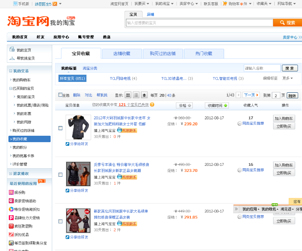Switch to 淘宝分类 tag view

(90, 68)
